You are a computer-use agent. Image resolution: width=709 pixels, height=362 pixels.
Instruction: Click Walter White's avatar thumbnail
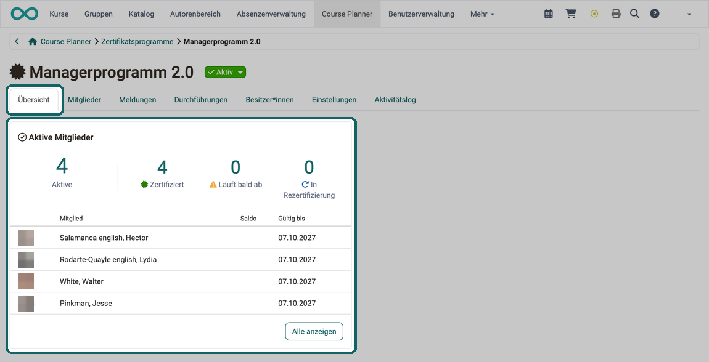[26, 281]
